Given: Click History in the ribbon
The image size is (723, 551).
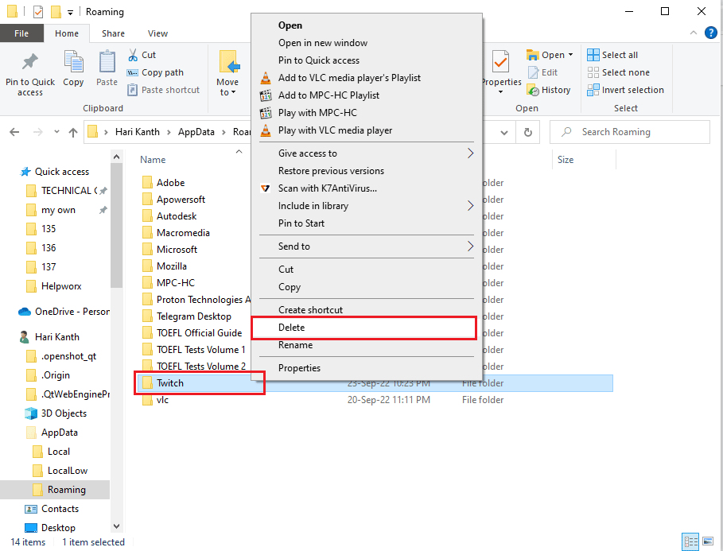Looking at the screenshot, I should coord(549,90).
